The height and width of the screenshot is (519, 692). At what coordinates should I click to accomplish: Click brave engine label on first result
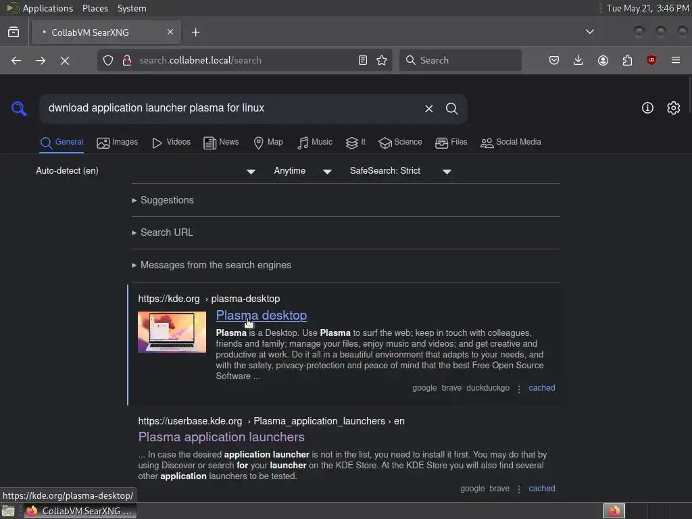(x=451, y=388)
